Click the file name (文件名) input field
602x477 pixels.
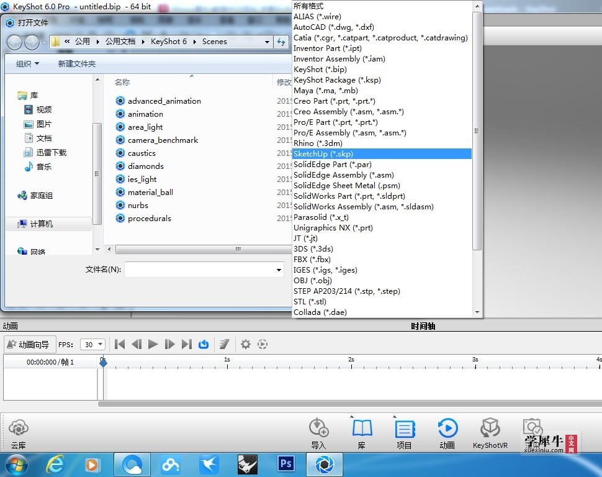[x=199, y=270]
